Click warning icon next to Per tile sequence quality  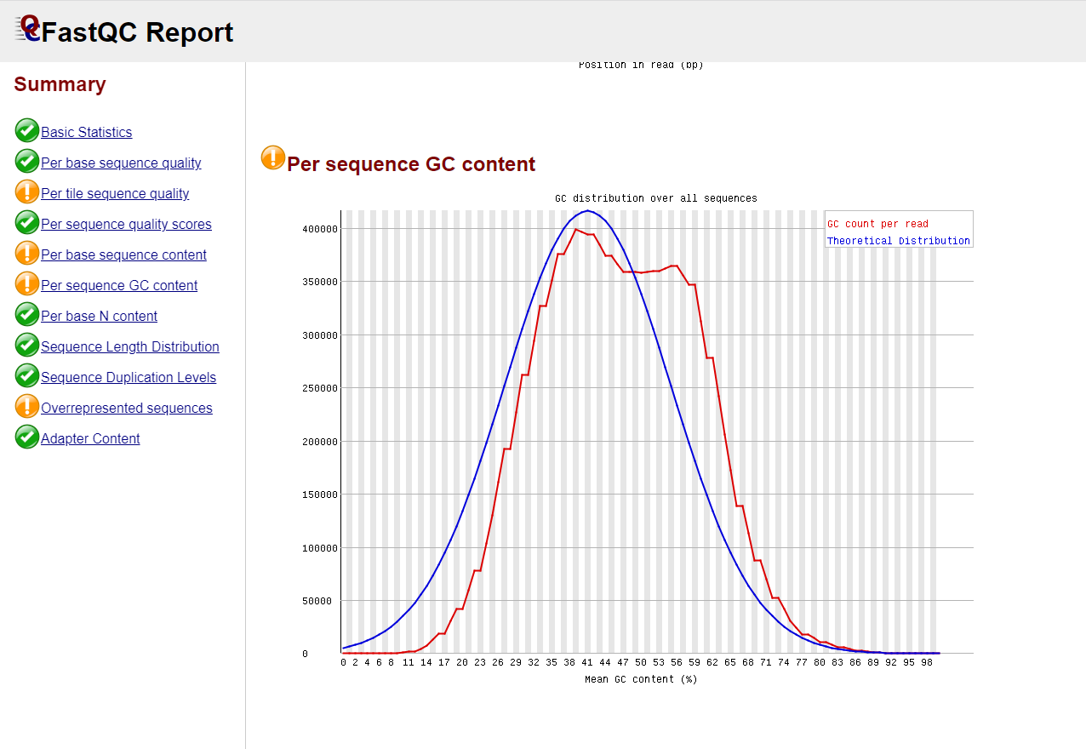coord(27,192)
